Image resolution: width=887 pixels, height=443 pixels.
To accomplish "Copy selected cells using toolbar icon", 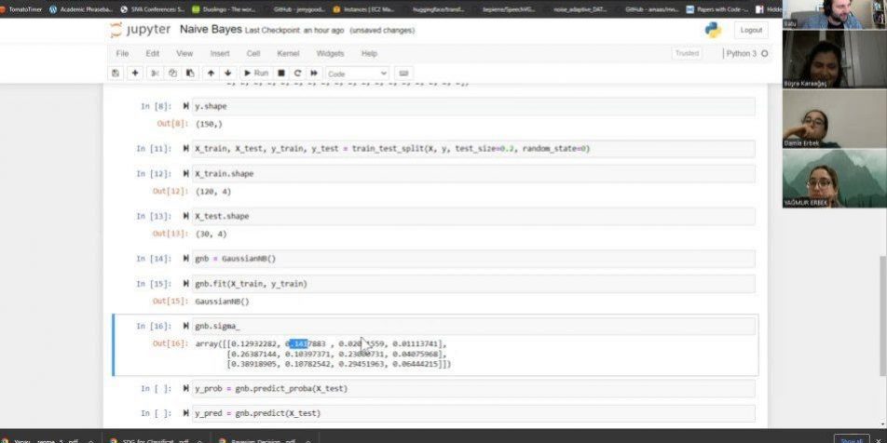I will [172, 73].
